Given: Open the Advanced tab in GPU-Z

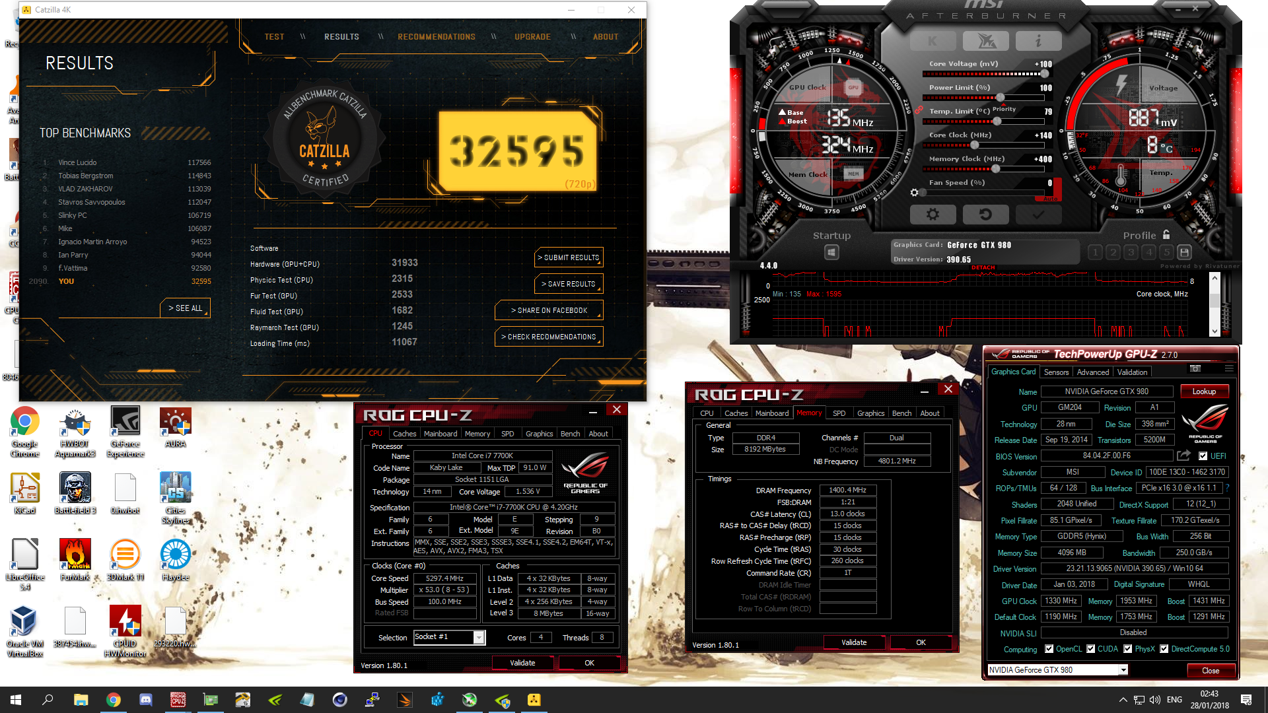Looking at the screenshot, I should pos(1093,372).
